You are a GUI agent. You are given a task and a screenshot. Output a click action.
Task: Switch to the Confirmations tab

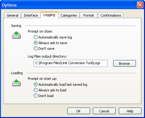[x=111, y=15]
